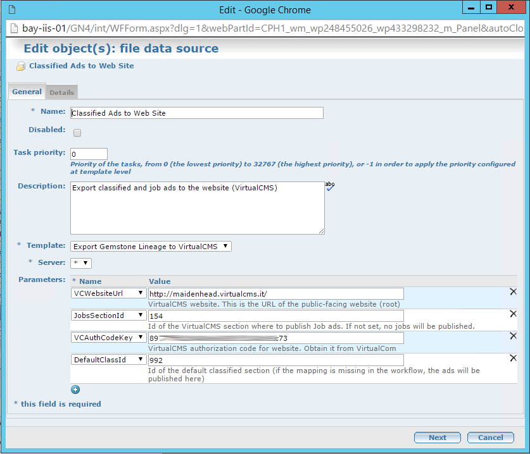
Task: Switch to the General tab
Action: [27, 92]
